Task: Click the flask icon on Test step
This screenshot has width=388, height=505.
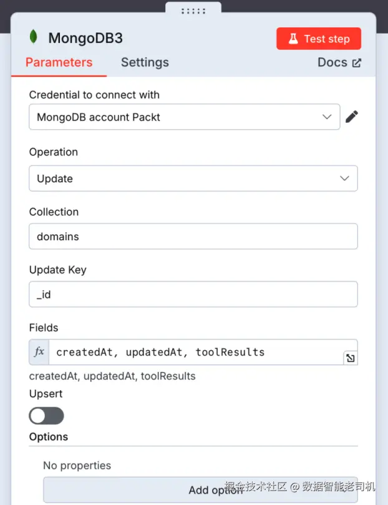Action: (x=293, y=39)
